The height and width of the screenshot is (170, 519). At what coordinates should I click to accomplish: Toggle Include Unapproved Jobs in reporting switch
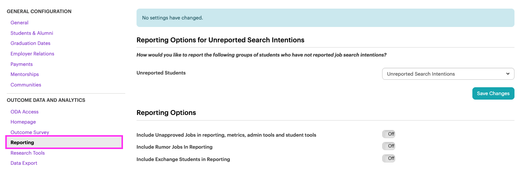point(388,134)
